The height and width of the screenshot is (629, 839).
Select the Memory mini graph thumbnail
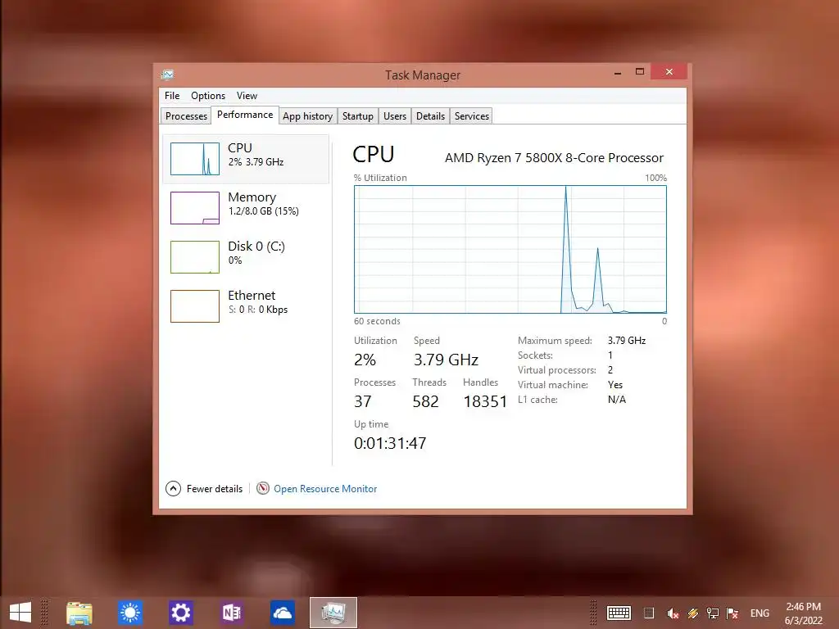(195, 208)
